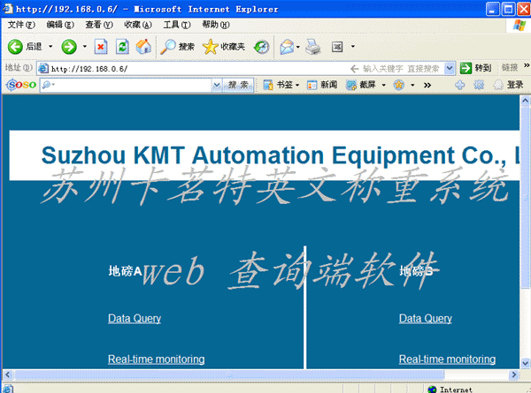Viewport: 531px width, 393px height.
Task: Go to Home page icon
Action: point(143,47)
